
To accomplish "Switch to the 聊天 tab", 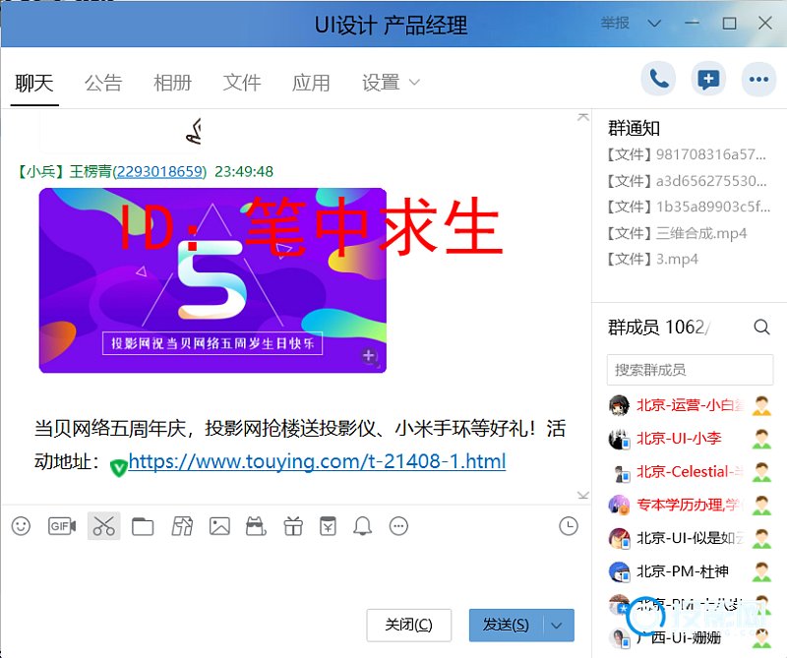I will 34,83.
